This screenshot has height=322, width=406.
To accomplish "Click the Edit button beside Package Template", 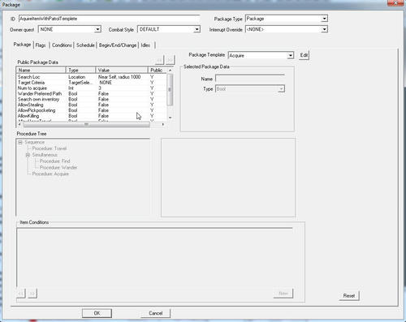I will (304, 55).
